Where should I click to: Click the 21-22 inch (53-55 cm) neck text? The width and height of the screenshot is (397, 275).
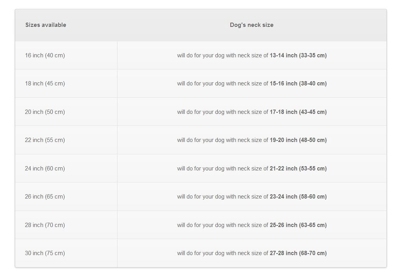point(298,169)
